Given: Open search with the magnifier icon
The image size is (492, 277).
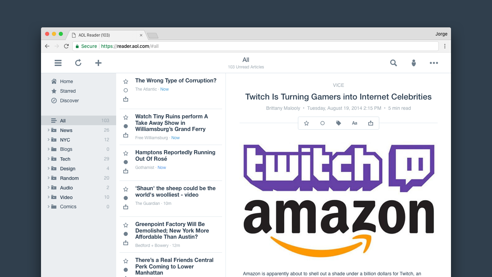Looking at the screenshot, I should (x=394, y=63).
